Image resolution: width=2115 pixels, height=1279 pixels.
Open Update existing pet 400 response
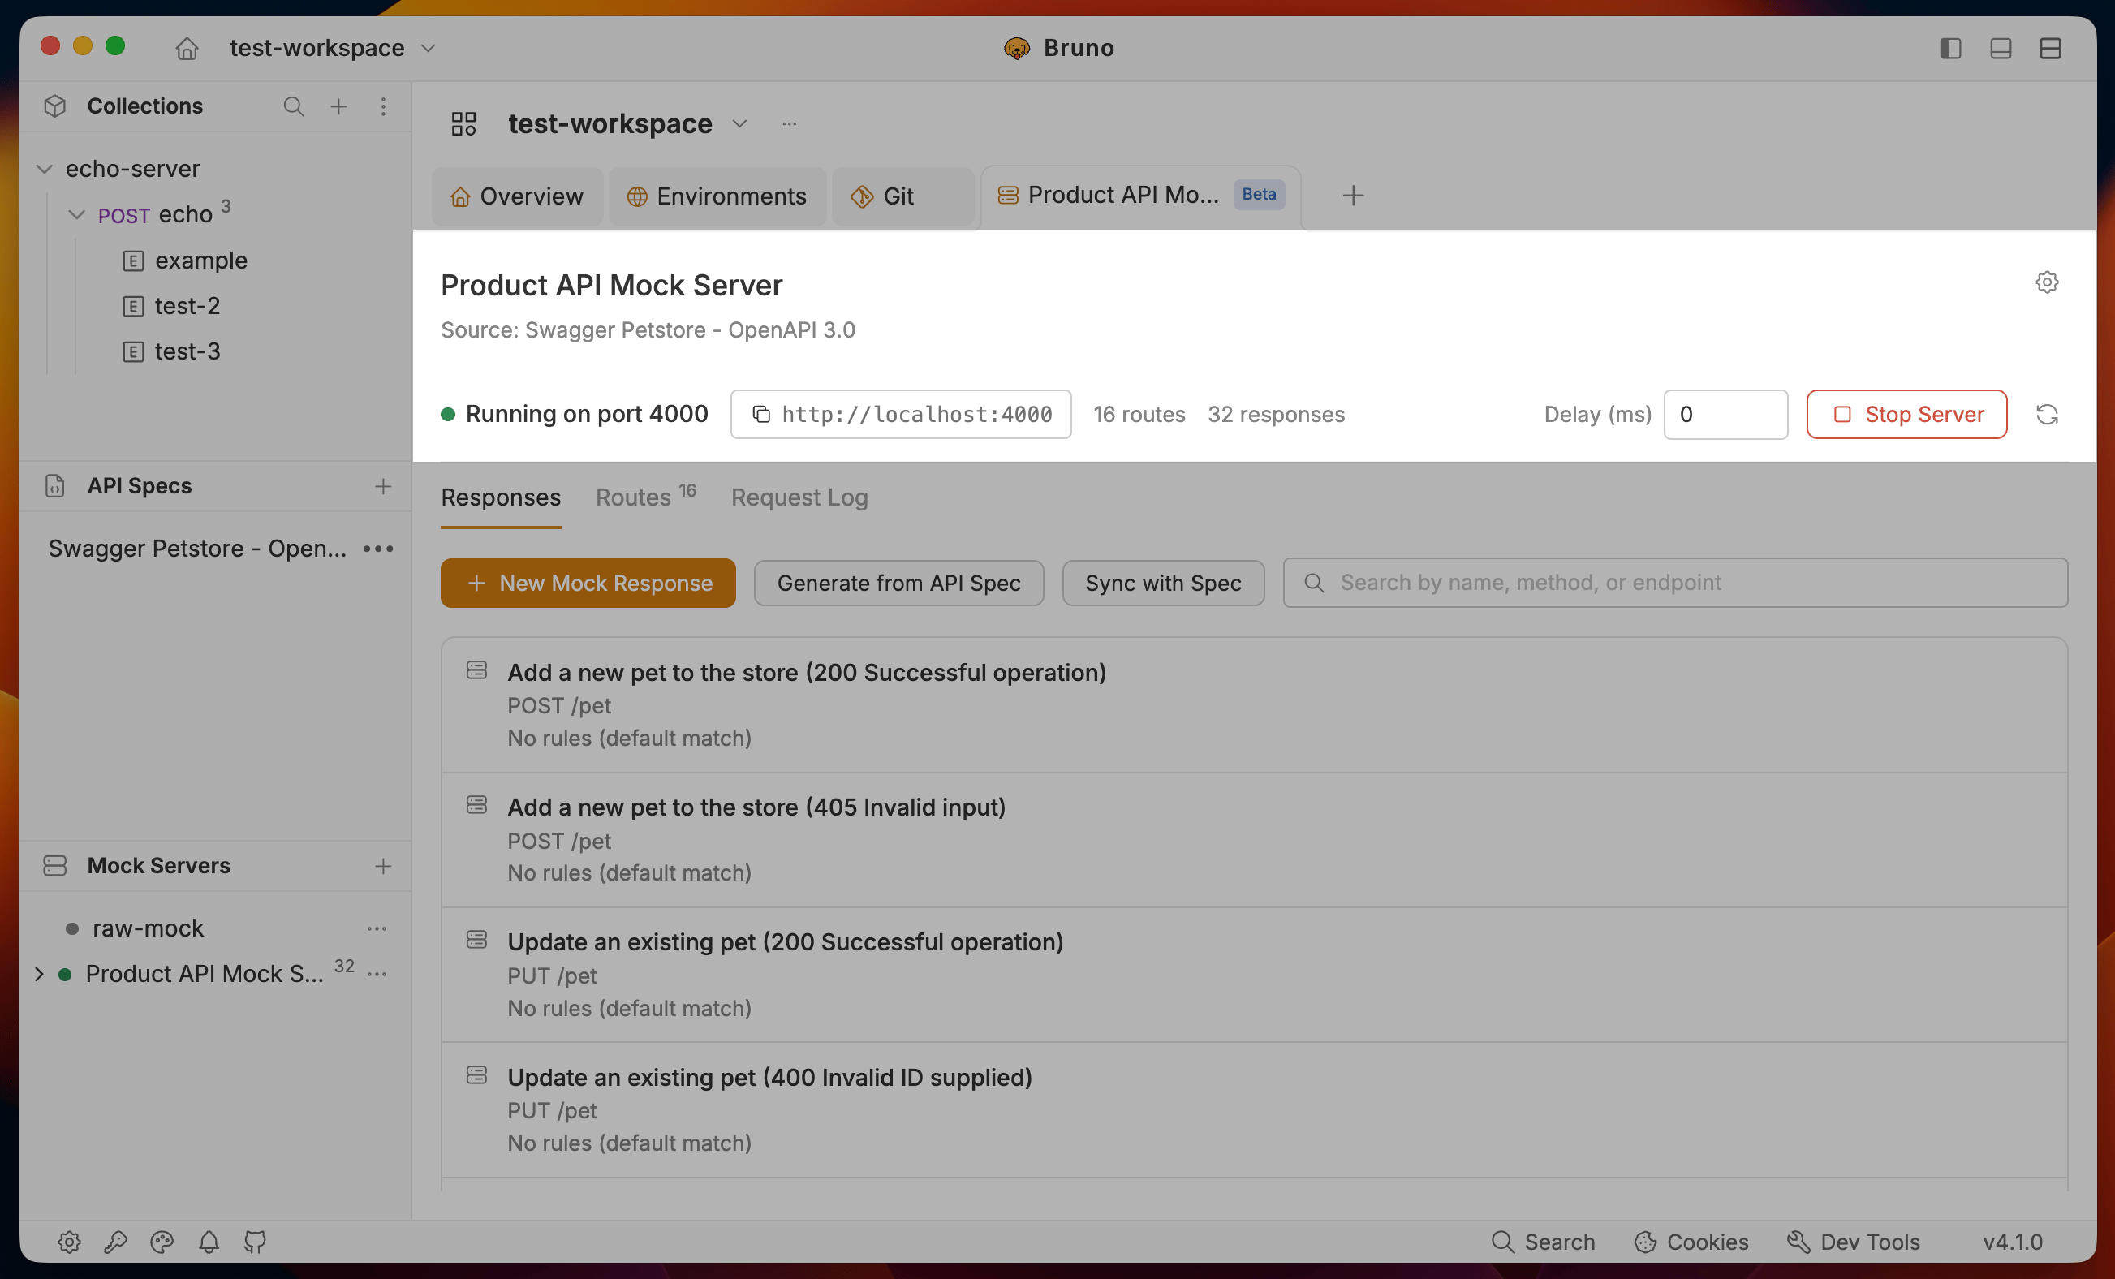pyautogui.click(x=1254, y=1111)
